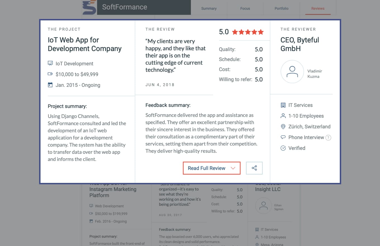Open the Focus tab
380x246 pixels.
point(245,8)
